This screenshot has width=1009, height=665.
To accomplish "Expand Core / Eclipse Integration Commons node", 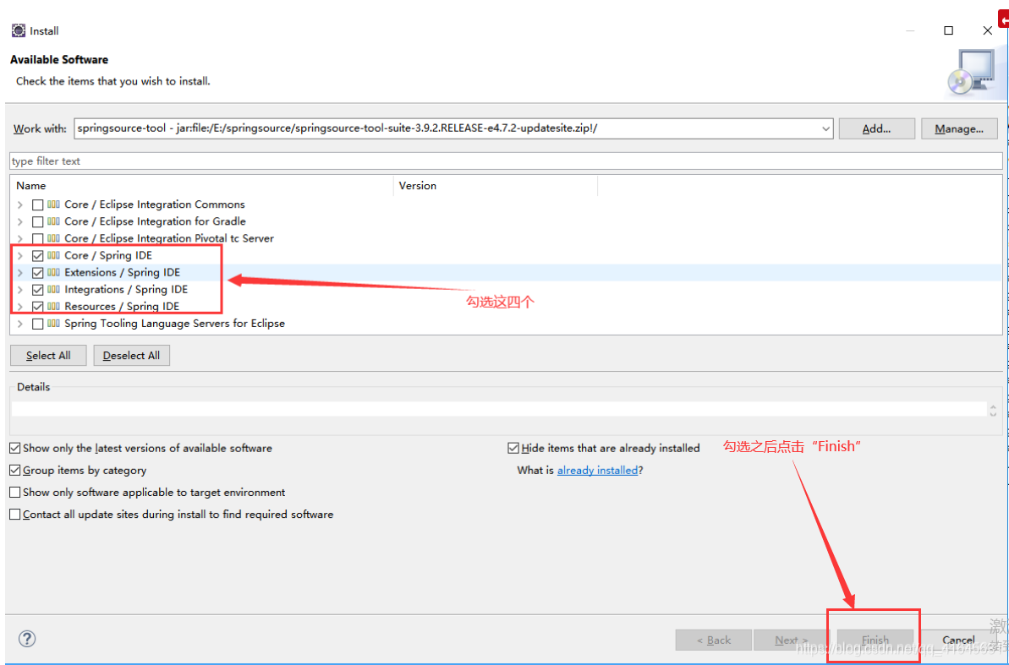I will 19,204.
